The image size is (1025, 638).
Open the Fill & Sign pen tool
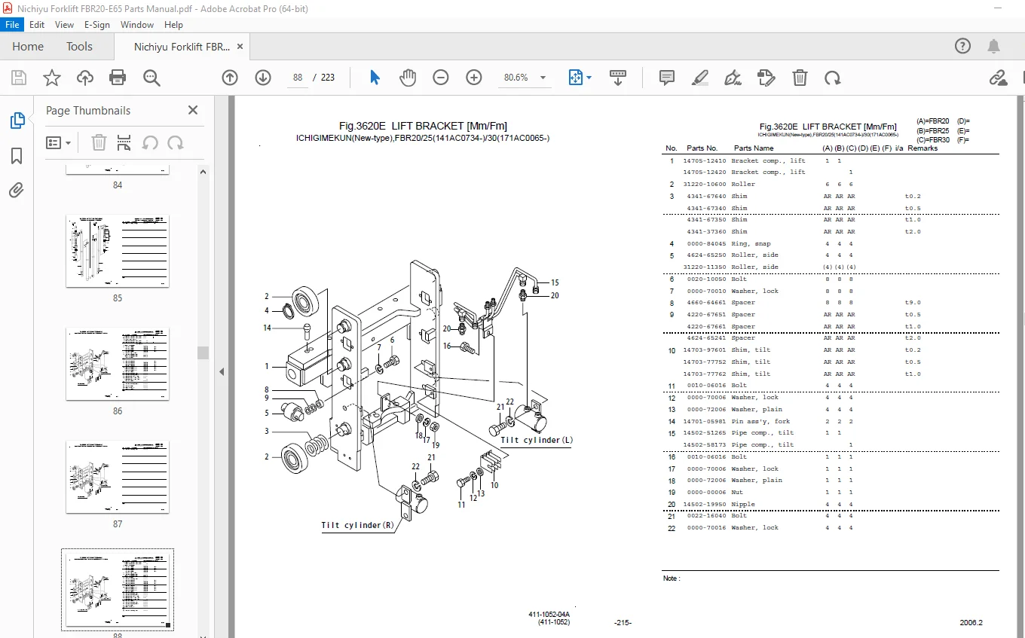pos(733,78)
